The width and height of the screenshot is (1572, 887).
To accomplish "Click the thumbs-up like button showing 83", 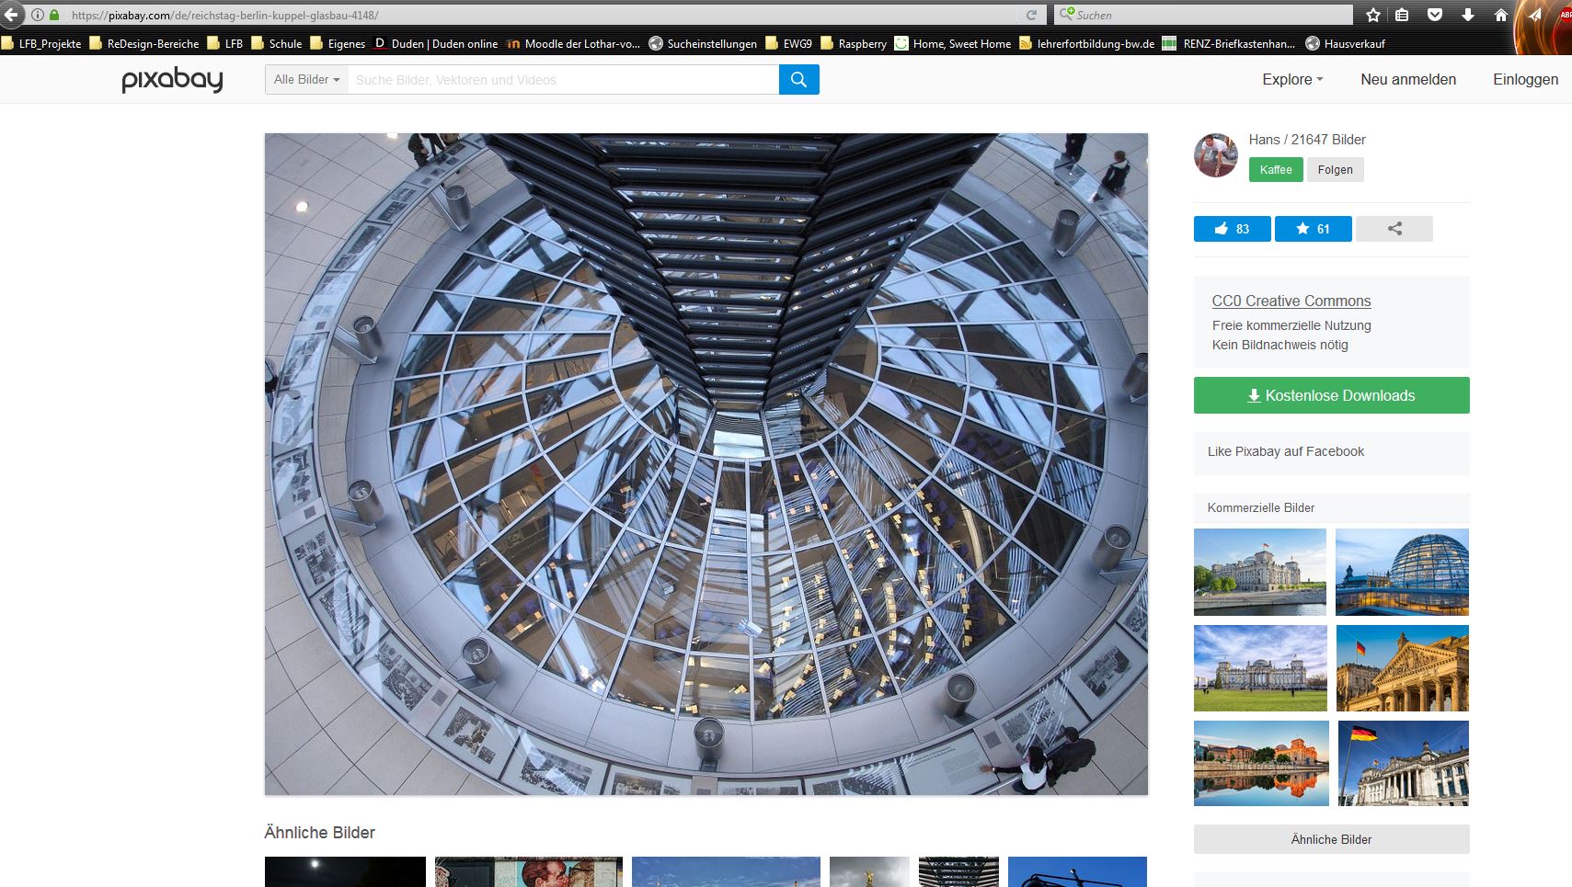I will pyautogui.click(x=1232, y=229).
